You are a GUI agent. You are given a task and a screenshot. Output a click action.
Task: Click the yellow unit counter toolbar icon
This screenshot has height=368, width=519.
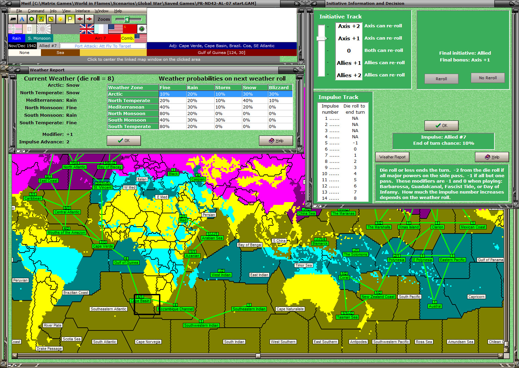pos(41,19)
